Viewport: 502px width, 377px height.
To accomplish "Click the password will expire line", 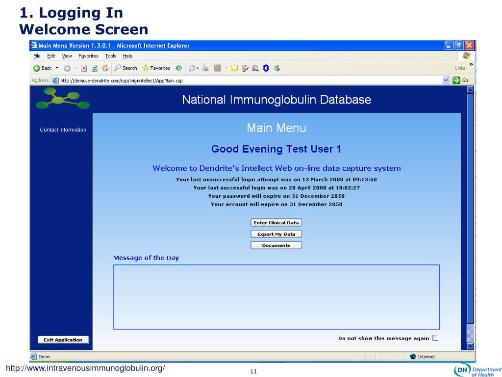I will tap(276, 196).
